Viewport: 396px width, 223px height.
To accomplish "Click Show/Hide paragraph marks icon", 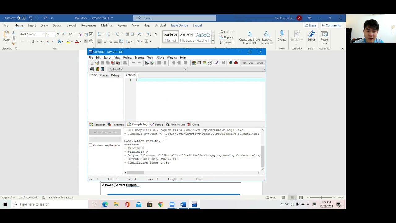I will pos(156,34).
